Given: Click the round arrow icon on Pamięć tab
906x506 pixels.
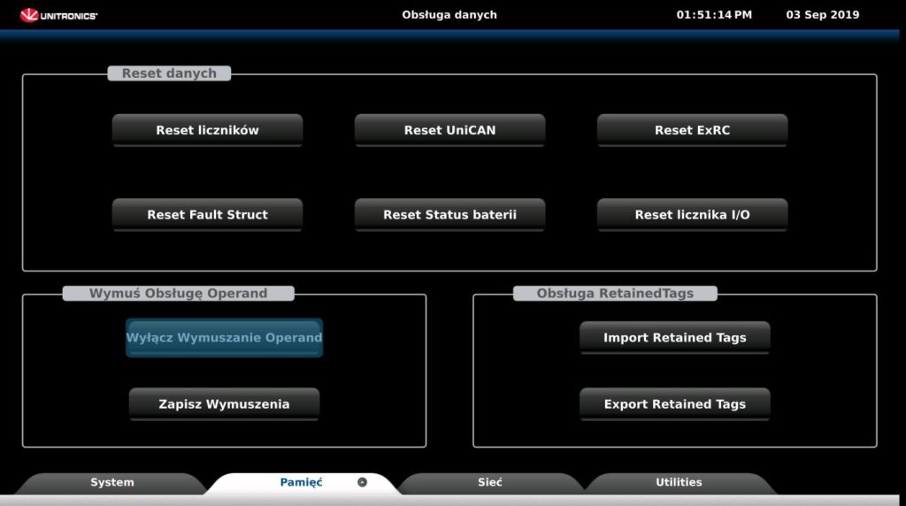Looking at the screenshot, I should tap(362, 482).
